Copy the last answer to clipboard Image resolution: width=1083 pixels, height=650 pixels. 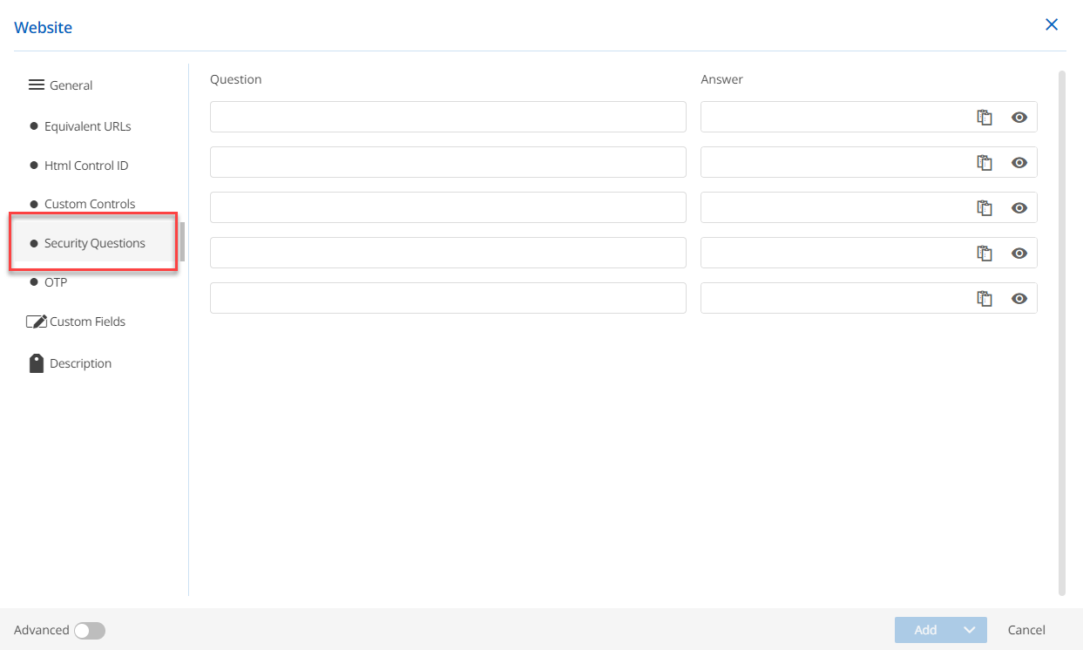[985, 297]
